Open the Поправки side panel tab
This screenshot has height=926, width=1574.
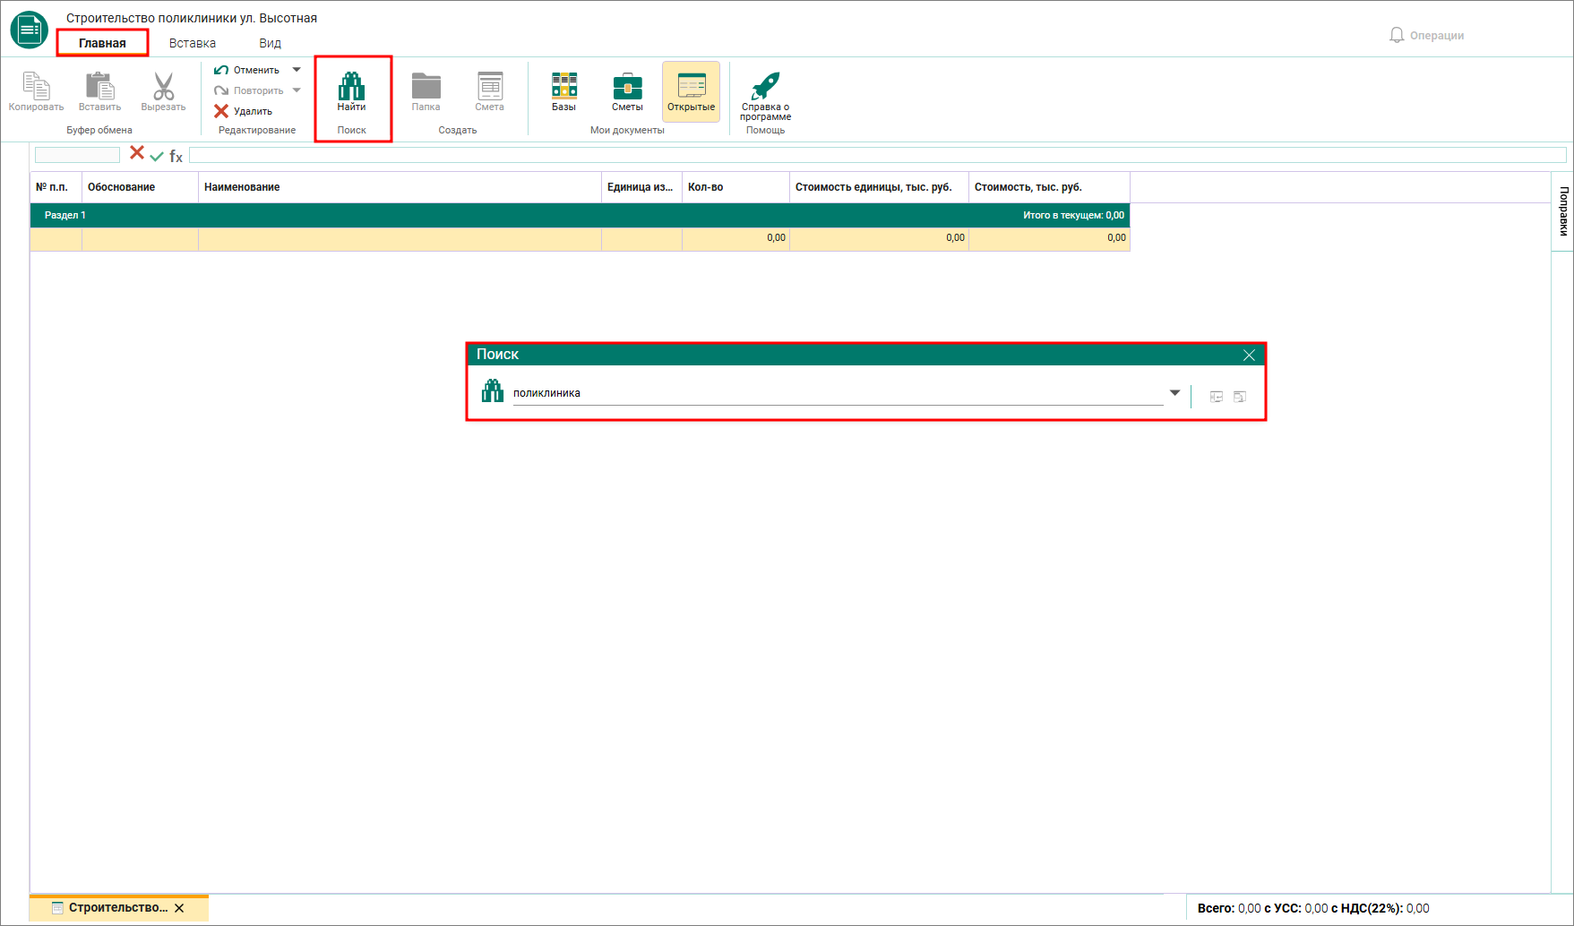point(1562,211)
